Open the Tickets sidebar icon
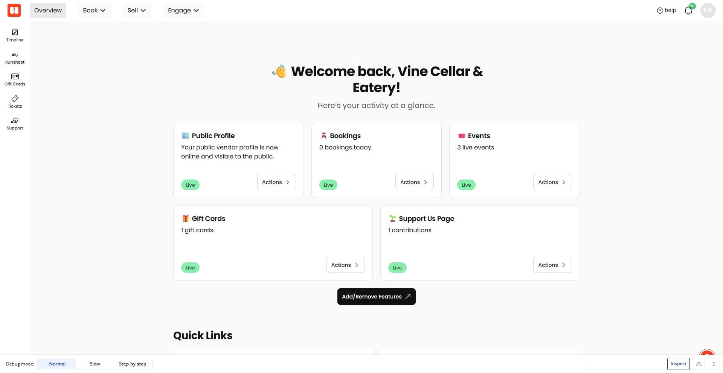 [15, 102]
